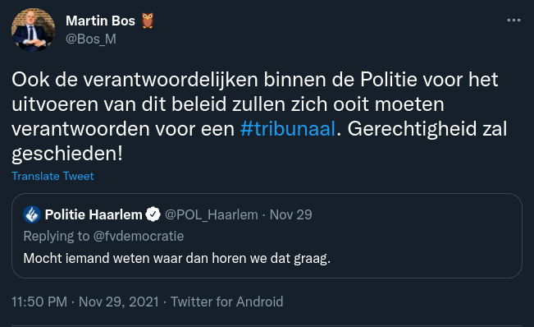The height and width of the screenshot is (327, 534).
Task: Open the Politie Haarlem account name
Action: (x=94, y=214)
